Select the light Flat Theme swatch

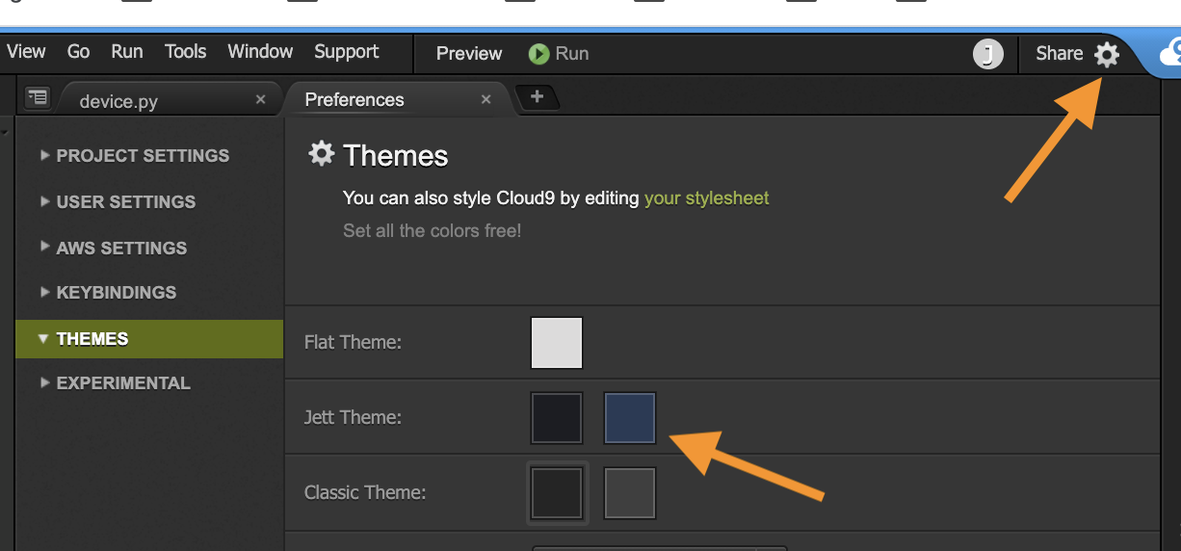(557, 343)
